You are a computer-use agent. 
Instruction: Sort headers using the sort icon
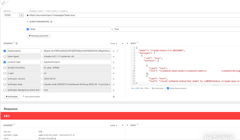17,43
